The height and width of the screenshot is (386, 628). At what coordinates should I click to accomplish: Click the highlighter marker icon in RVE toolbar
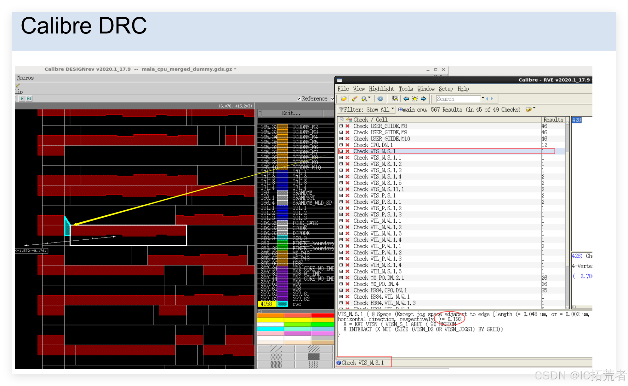(x=354, y=99)
